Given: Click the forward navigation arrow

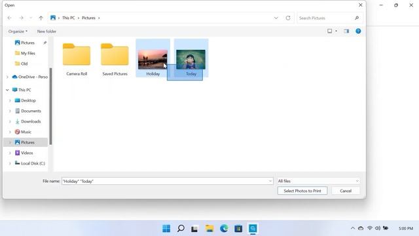Looking at the screenshot, I should coord(21,18).
